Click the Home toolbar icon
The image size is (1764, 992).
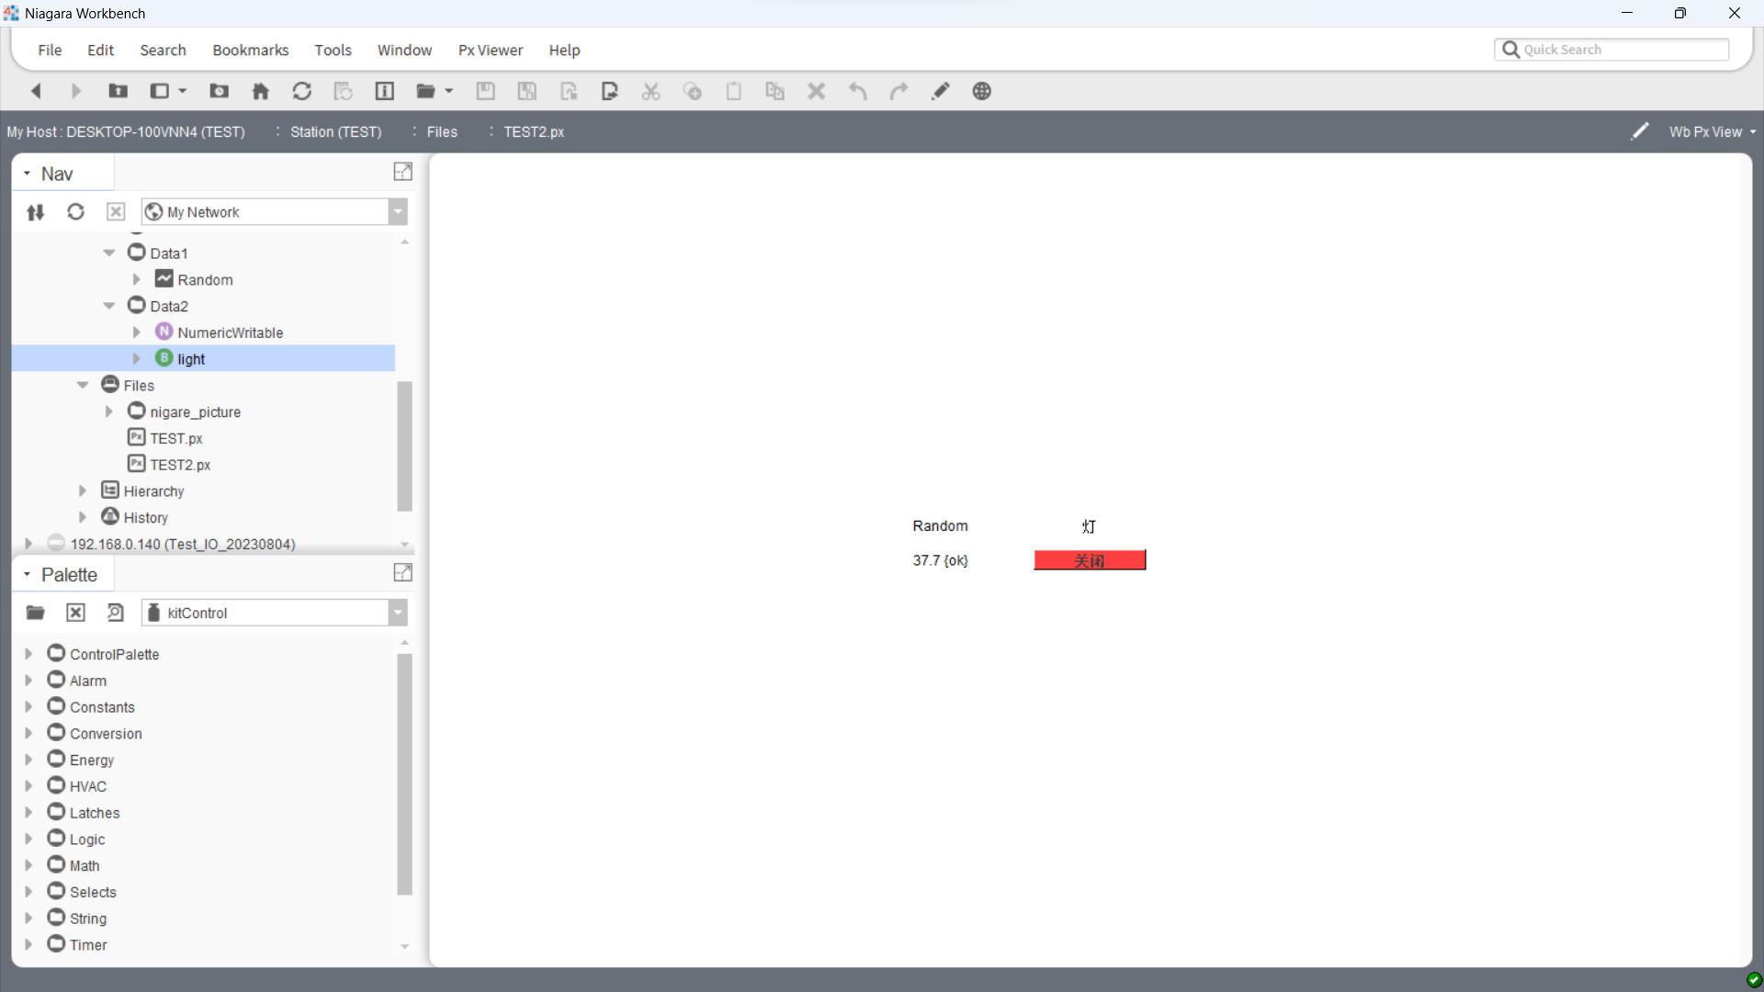point(261,91)
